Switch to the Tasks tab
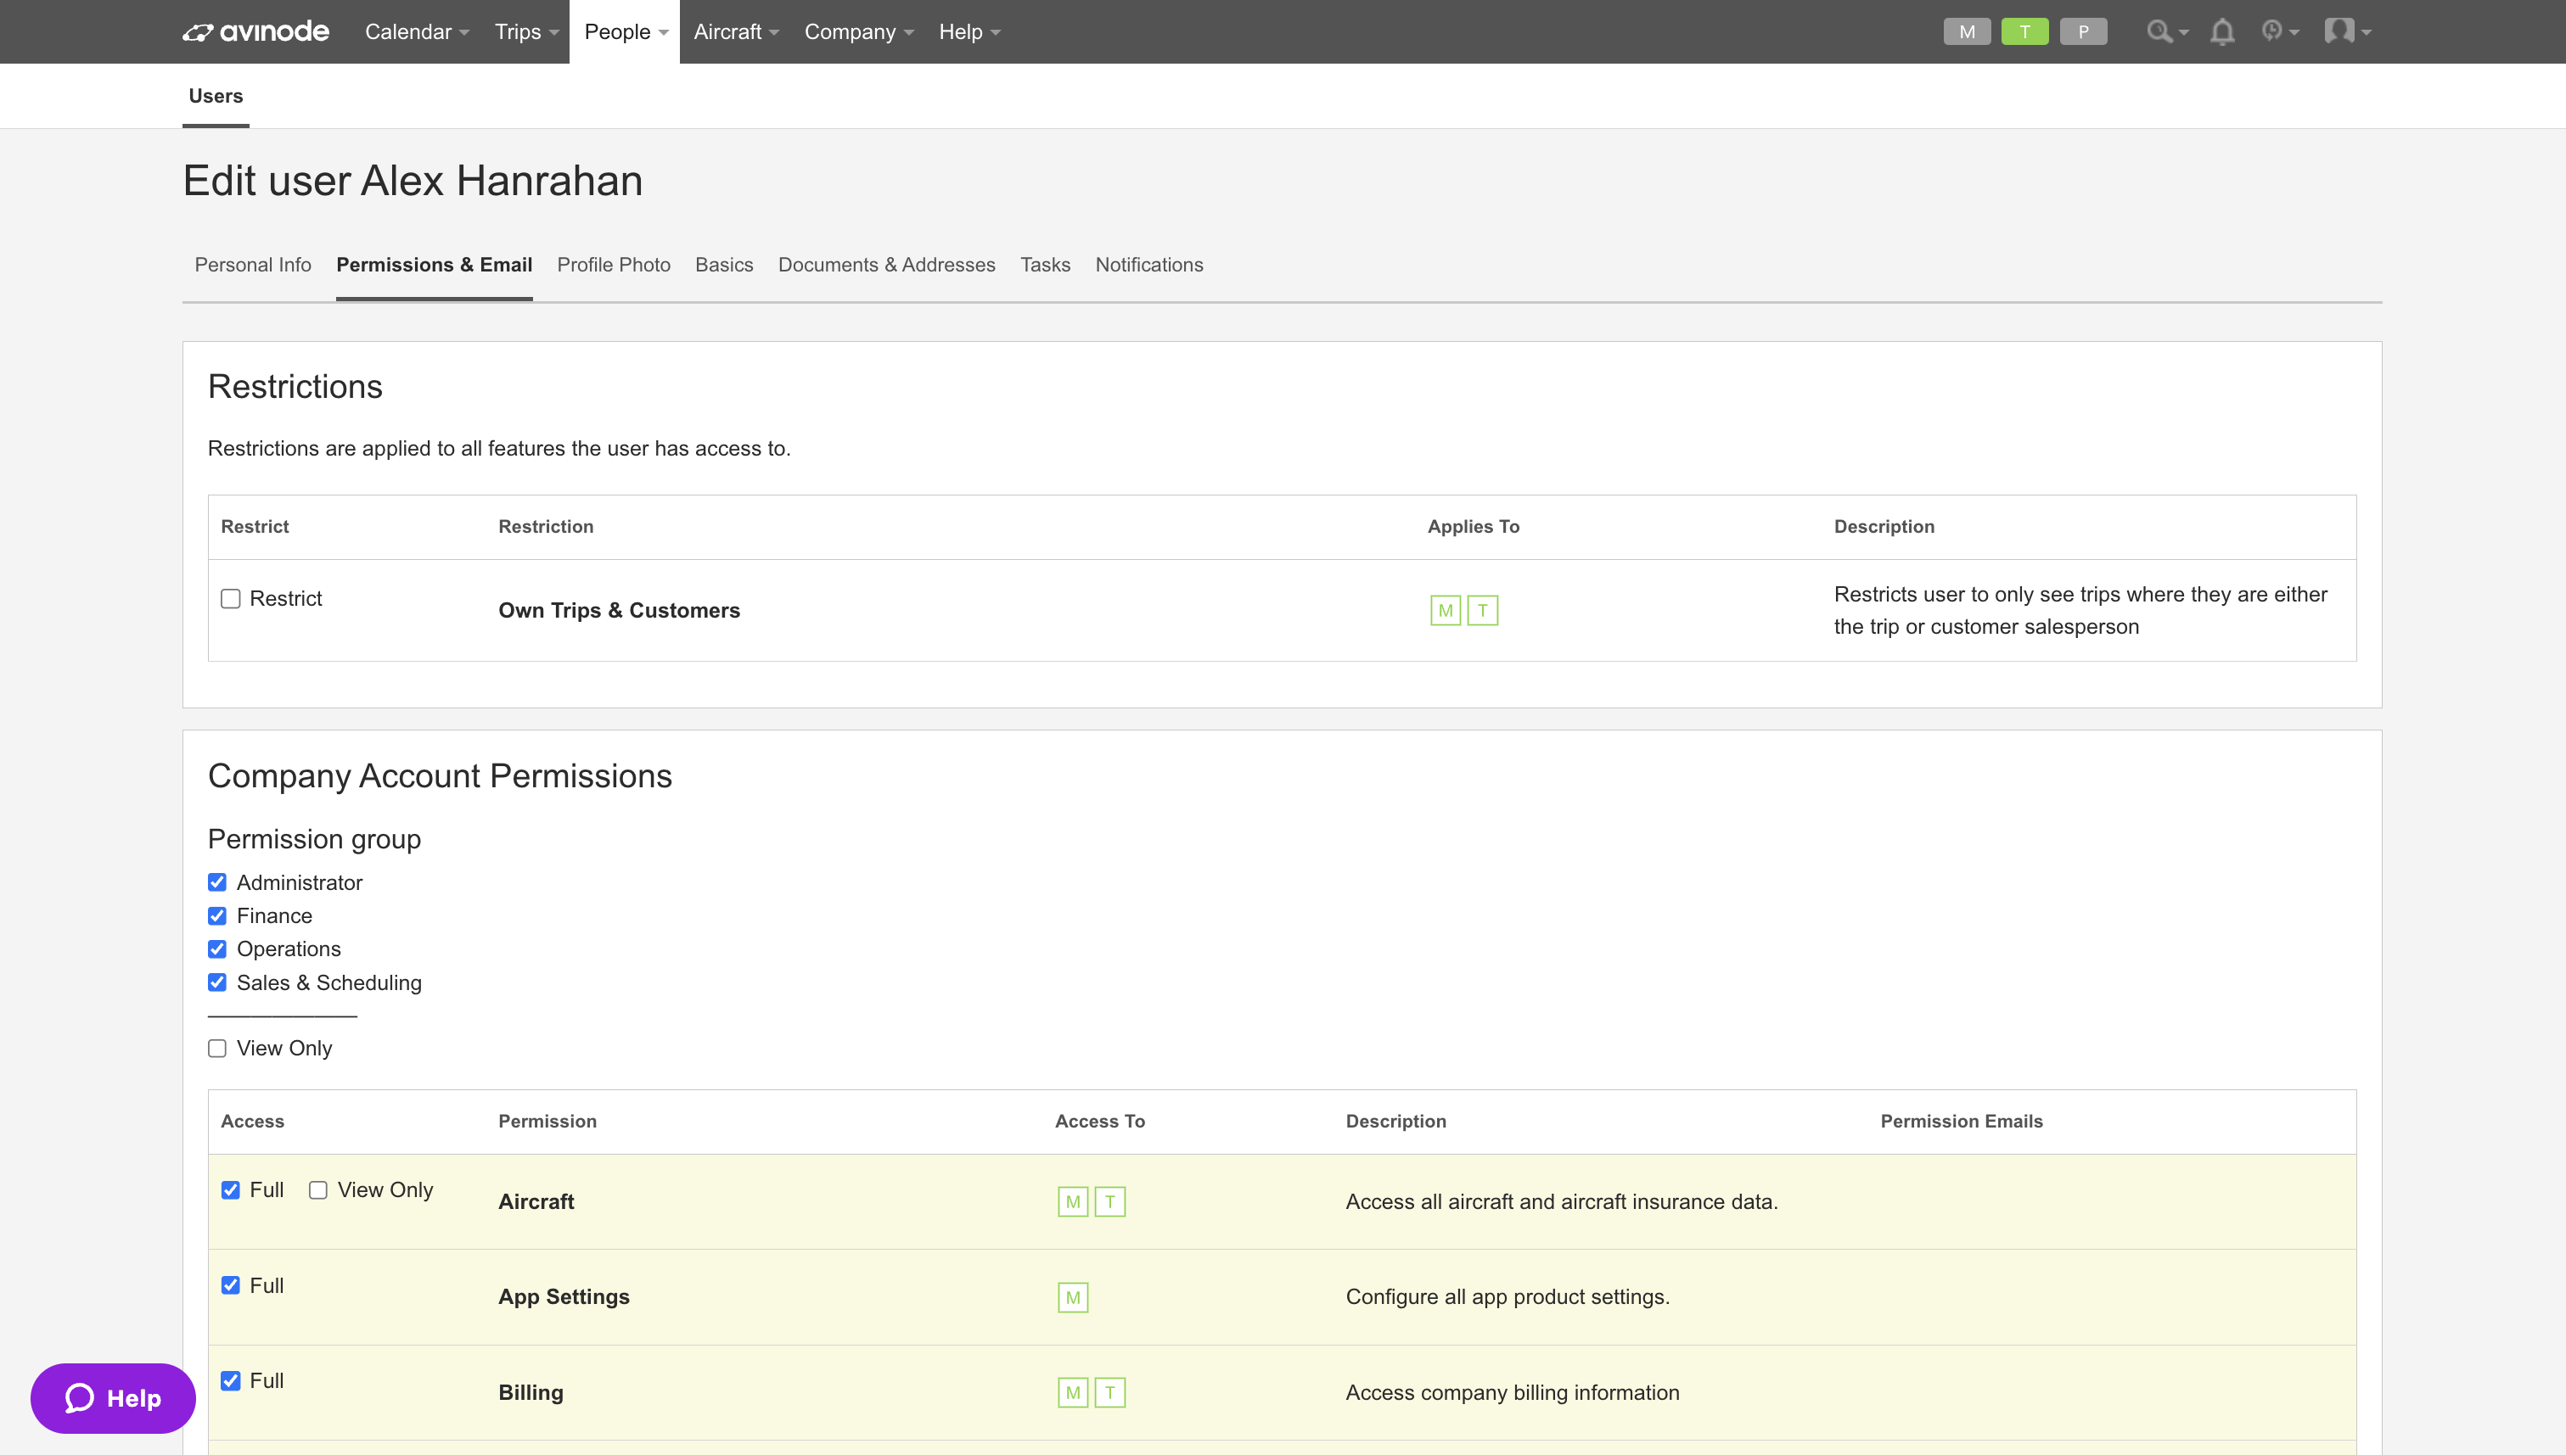2566x1455 pixels. tap(1045, 265)
